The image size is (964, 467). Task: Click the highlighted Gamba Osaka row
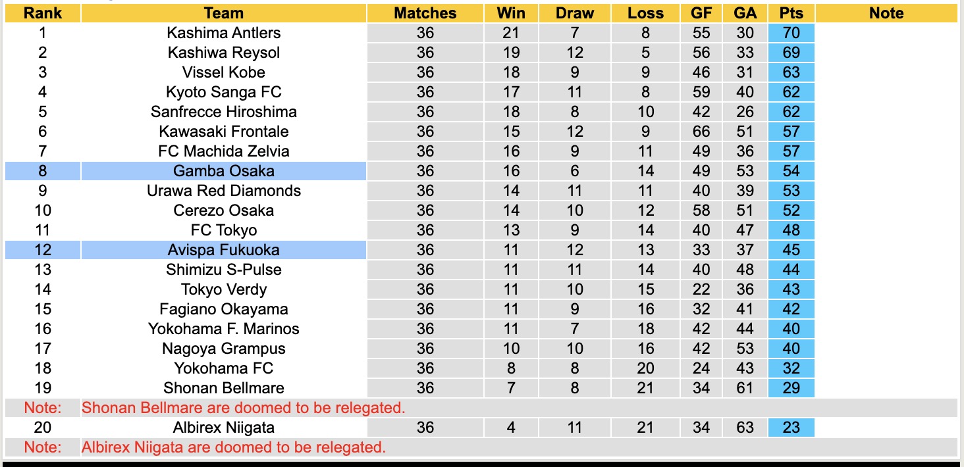click(x=224, y=171)
